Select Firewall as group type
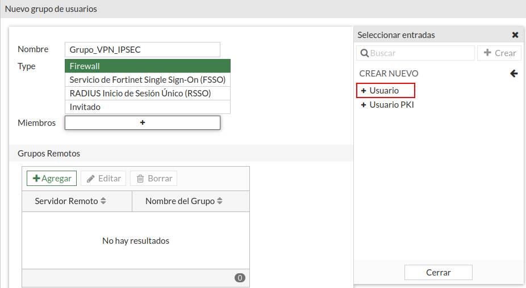Viewport: 526px width, 288px height. tap(148, 66)
